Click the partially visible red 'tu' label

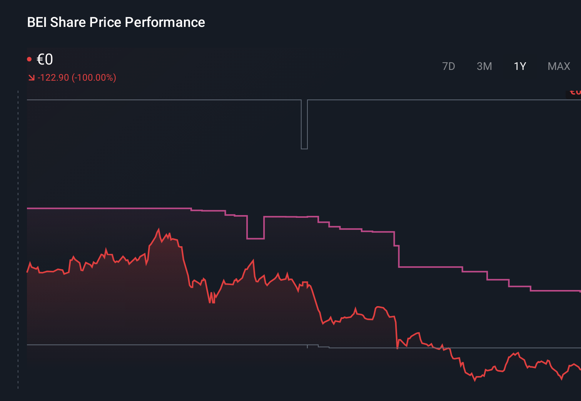(575, 92)
